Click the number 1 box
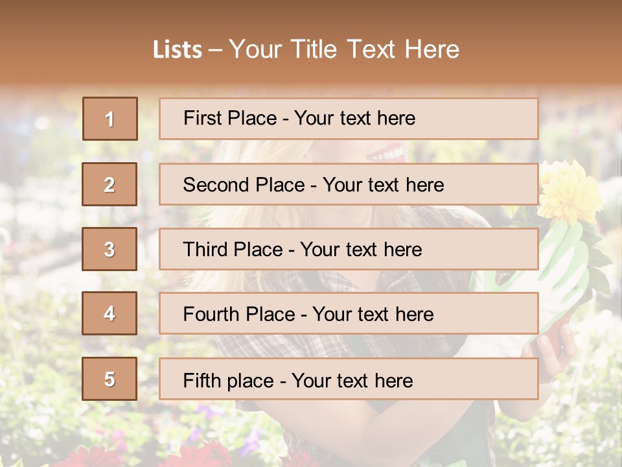Screen dimensions: 622x467 click(x=110, y=119)
